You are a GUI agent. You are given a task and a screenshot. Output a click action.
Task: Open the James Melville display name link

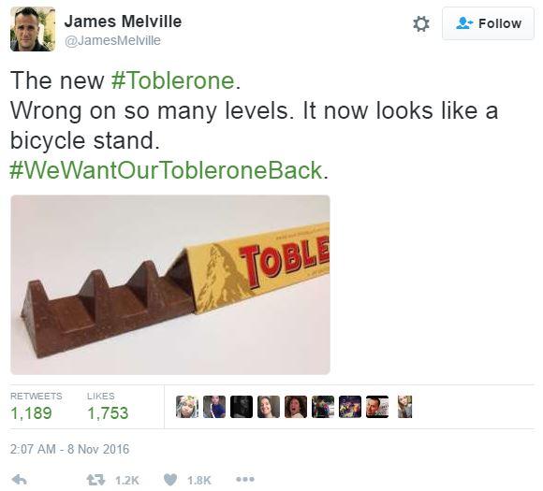[x=123, y=22]
